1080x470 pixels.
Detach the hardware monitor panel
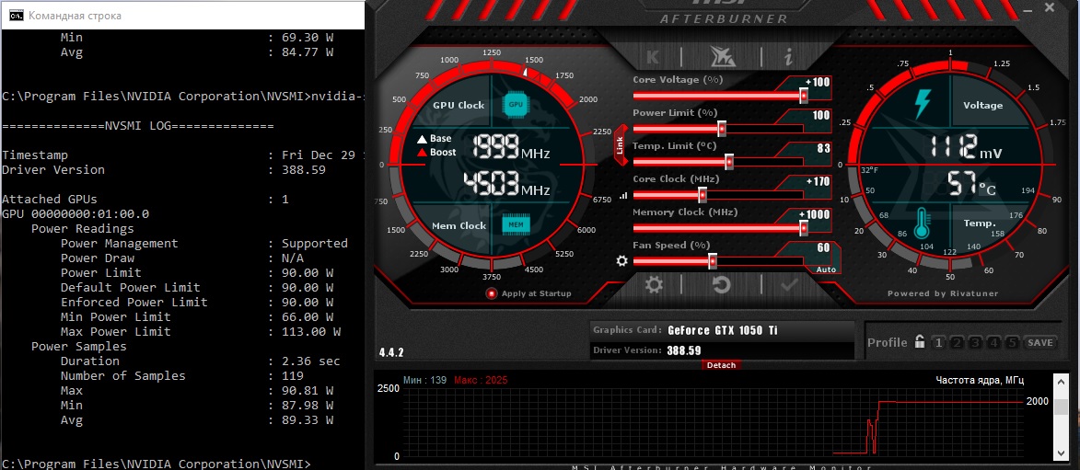pyautogui.click(x=721, y=365)
